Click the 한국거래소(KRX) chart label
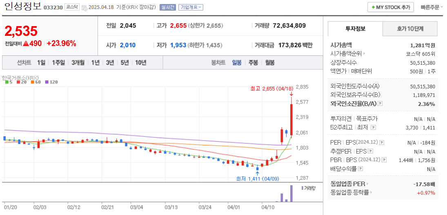Screen dimensions: 447x215 tap(20, 77)
